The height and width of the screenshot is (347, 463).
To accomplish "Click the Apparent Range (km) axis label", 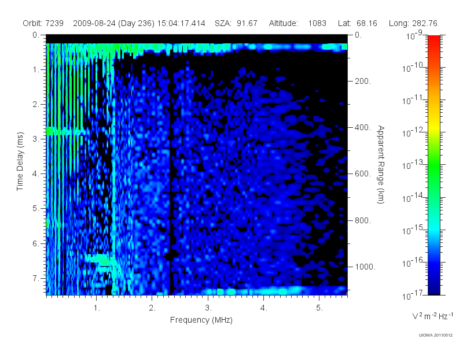I will click(x=381, y=164).
